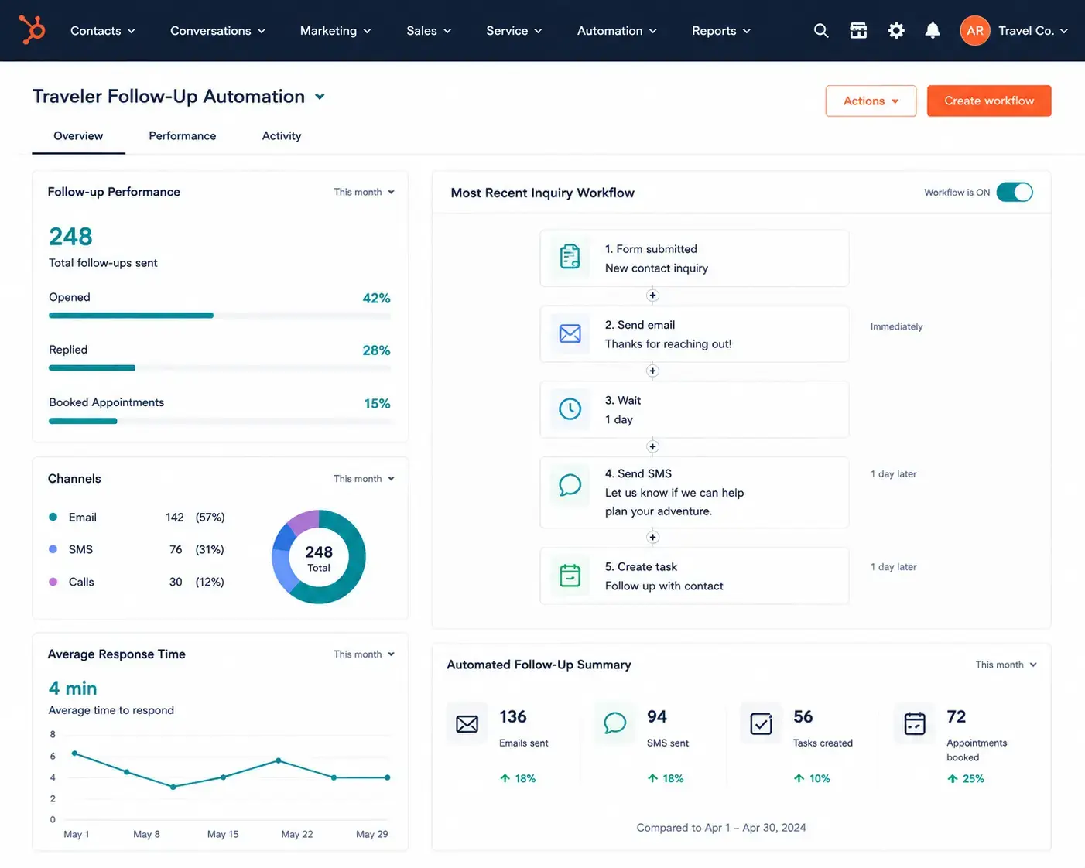1085x868 pixels.
Task: Open the marketplace storefront icon
Action: [858, 31]
